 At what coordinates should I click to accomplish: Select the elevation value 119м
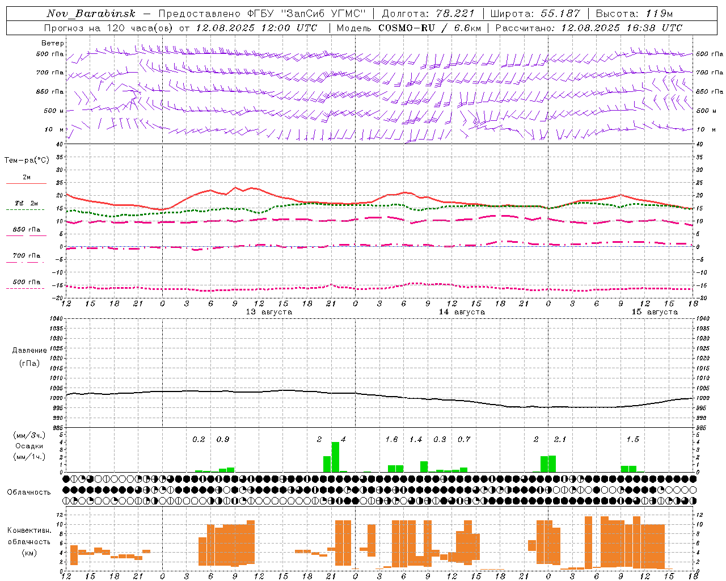pos(660,14)
